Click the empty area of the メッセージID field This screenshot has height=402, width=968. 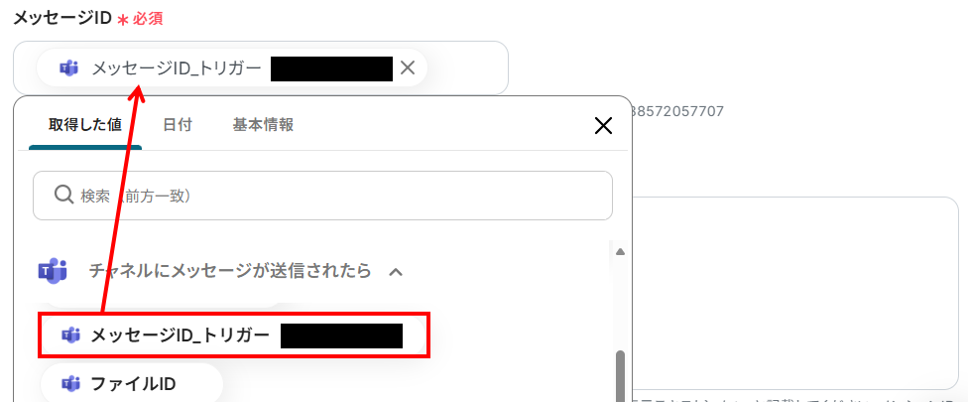[x=467, y=67]
